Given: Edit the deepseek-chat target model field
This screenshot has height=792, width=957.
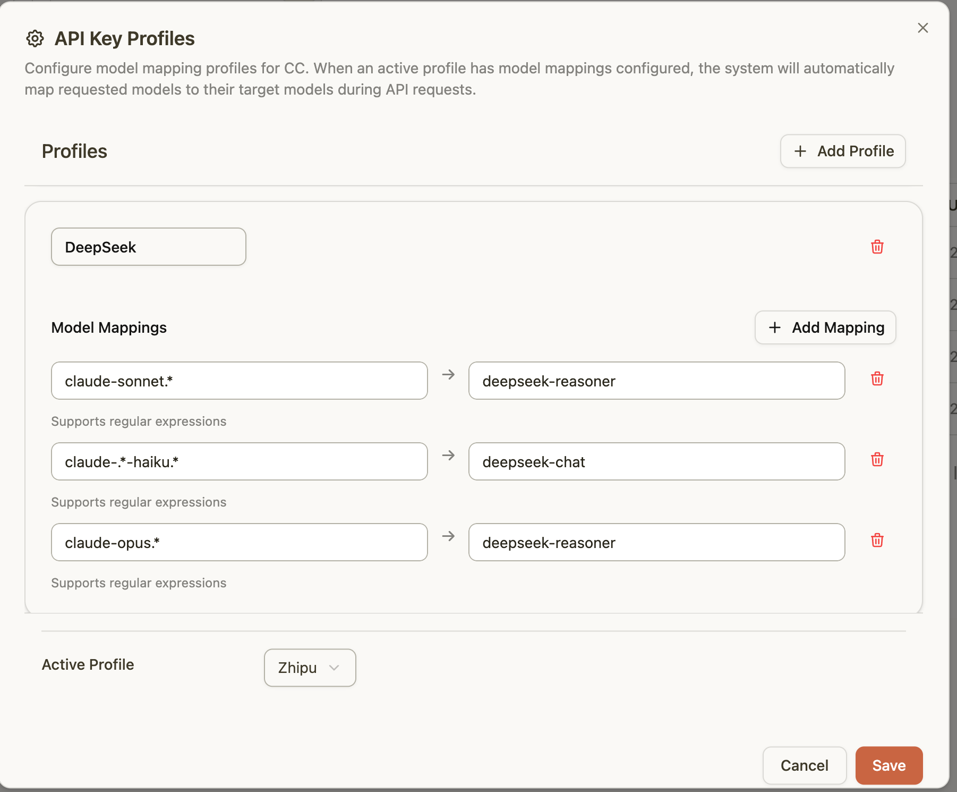Looking at the screenshot, I should click(x=657, y=461).
